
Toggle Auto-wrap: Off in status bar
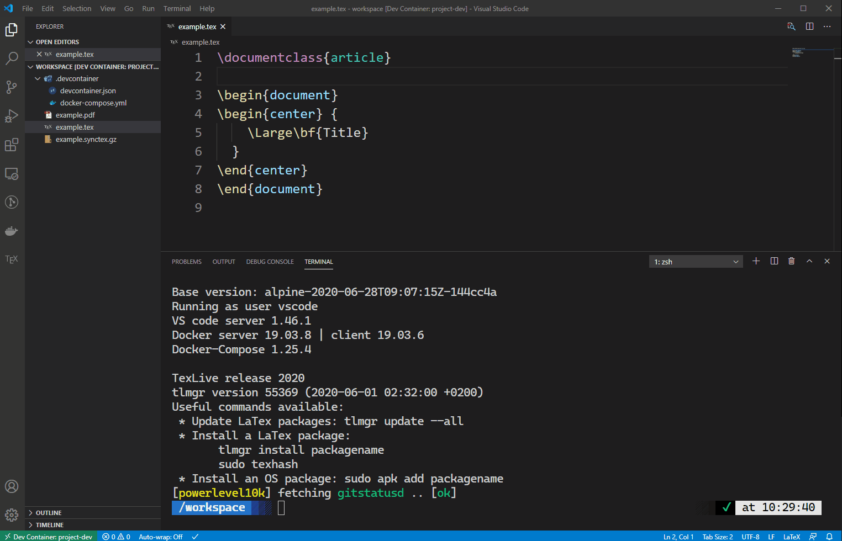coord(161,537)
